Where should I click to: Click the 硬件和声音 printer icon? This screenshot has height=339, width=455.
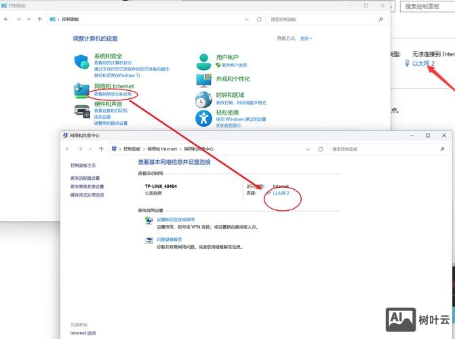pyautogui.click(x=83, y=111)
